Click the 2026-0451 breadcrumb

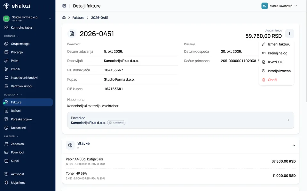[x=100, y=18]
